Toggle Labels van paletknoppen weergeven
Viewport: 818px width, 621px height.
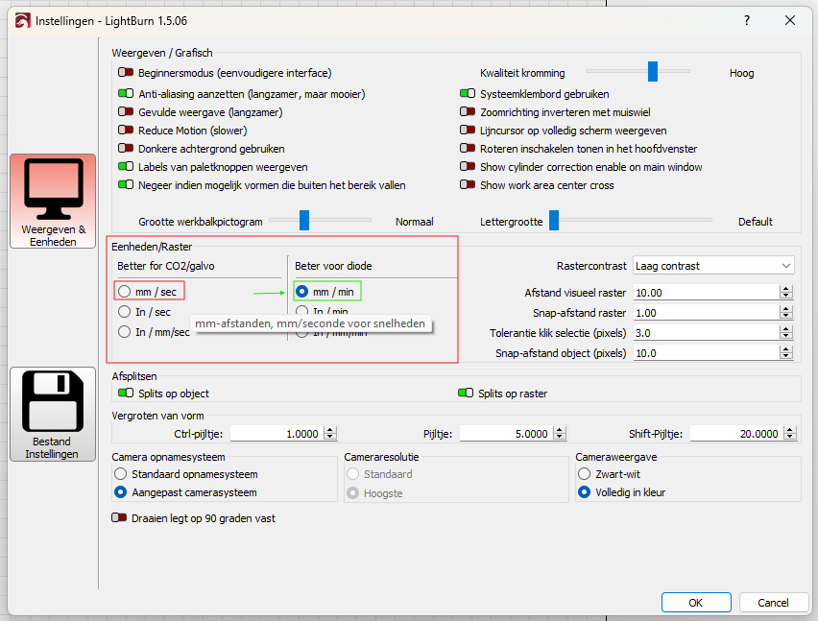pos(125,166)
